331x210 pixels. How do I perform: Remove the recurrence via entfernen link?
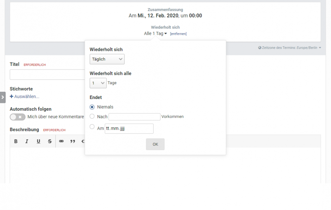178,33
